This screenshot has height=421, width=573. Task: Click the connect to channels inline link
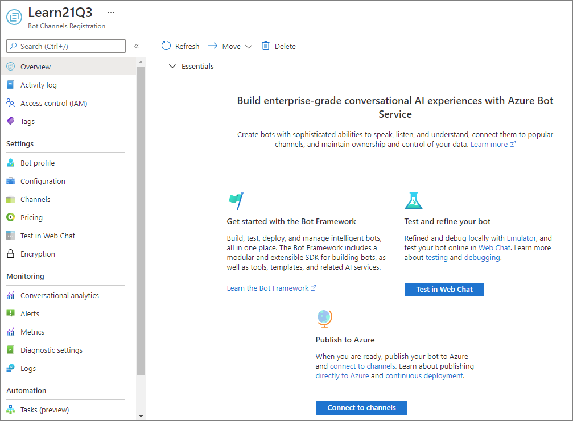pyautogui.click(x=362, y=366)
